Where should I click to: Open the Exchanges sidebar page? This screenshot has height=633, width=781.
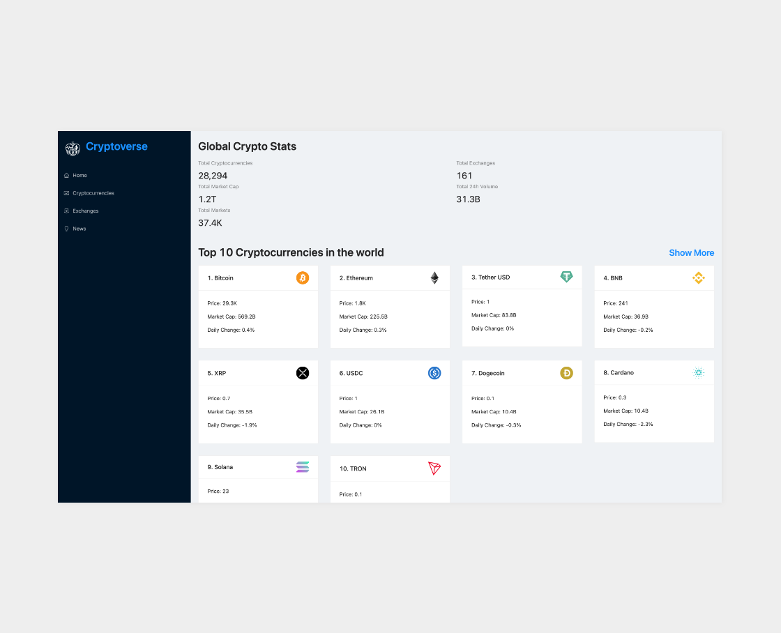pyautogui.click(x=85, y=211)
